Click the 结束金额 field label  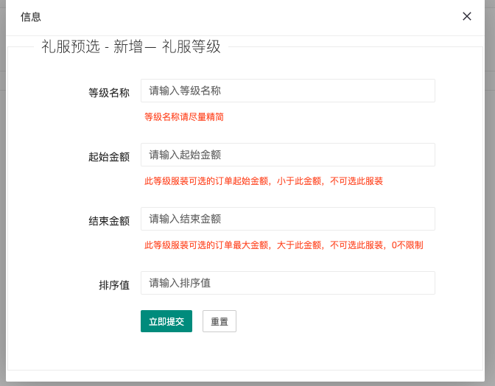(109, 221)
